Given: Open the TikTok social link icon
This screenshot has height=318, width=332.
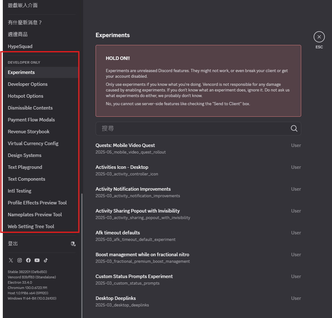Looking at the screenshot, I should click(x=46, y=260).
